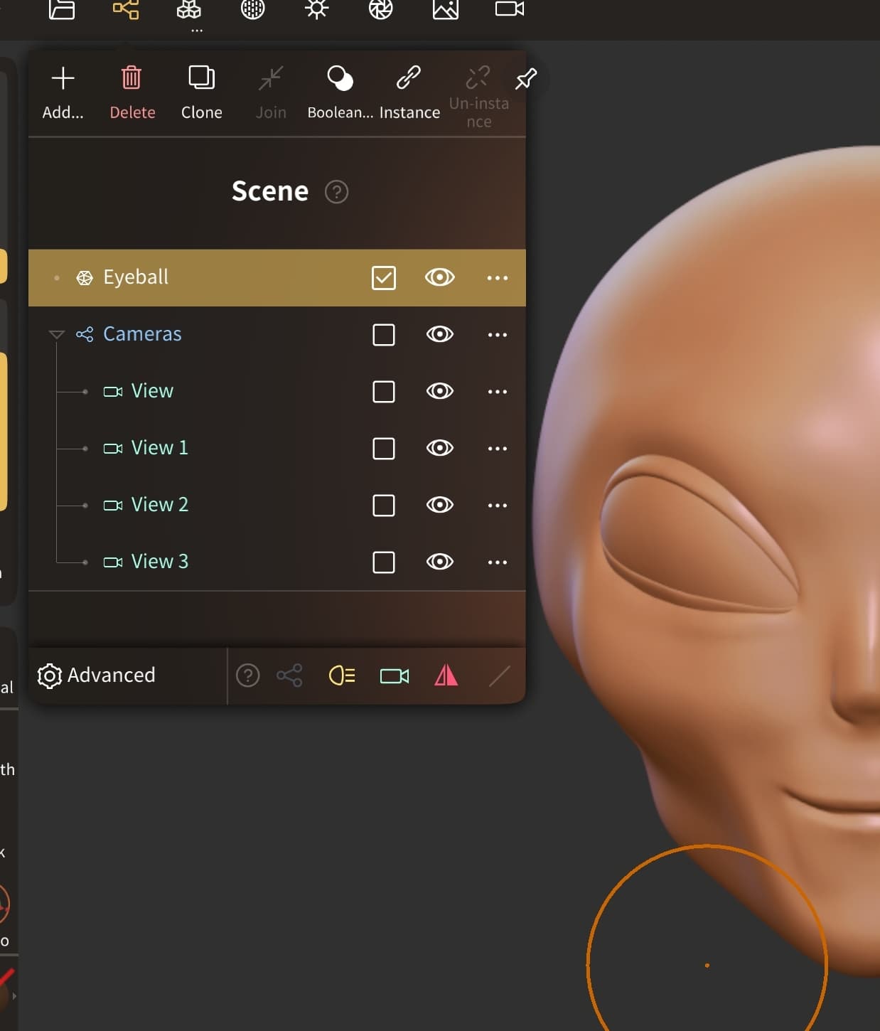
Task: Check the View 2 checkbox
Action: [x=384, y=506]
